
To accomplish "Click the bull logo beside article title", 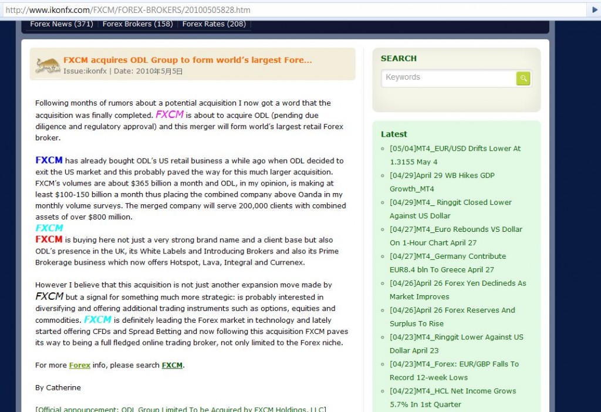I will point(48,65).
